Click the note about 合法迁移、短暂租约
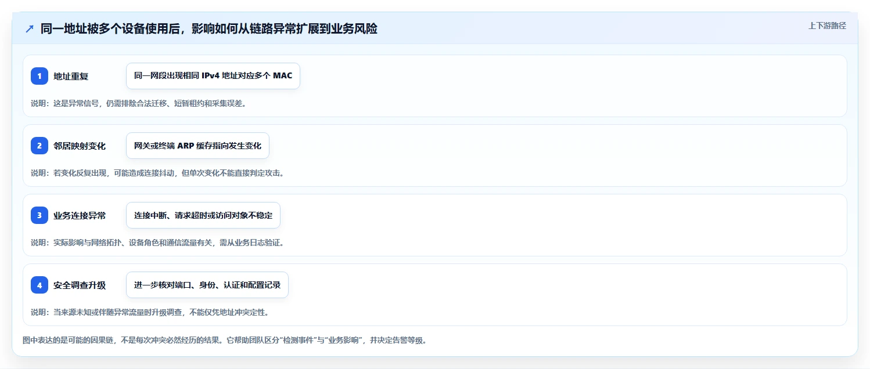This screenshot has width=870, height=369. (139, 104)
